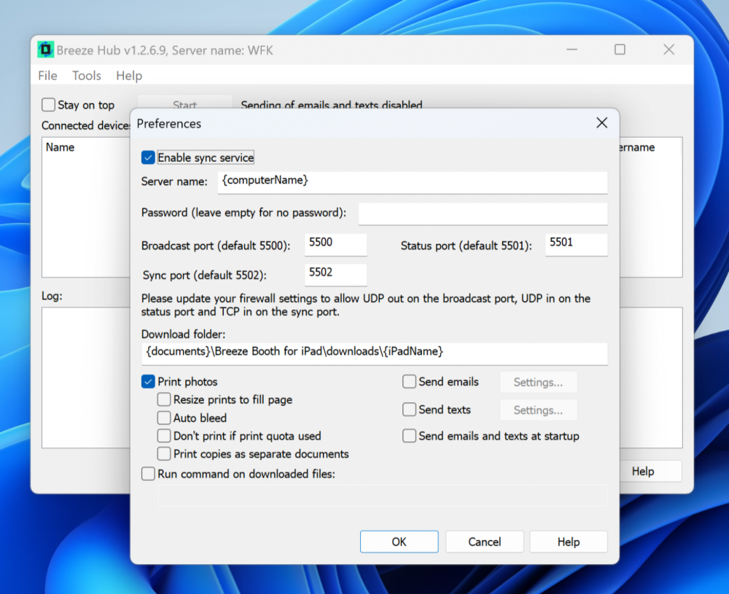
Task: Click the Preferences dialog title
Action: coord(169,124)
